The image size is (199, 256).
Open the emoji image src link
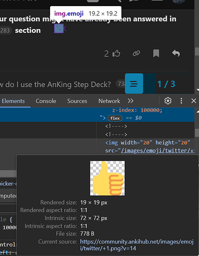[158, 151]
